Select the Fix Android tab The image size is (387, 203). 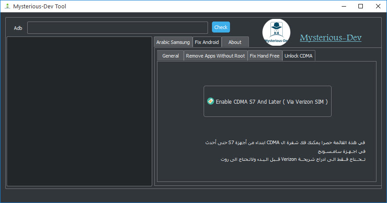(x=207, y=42)
